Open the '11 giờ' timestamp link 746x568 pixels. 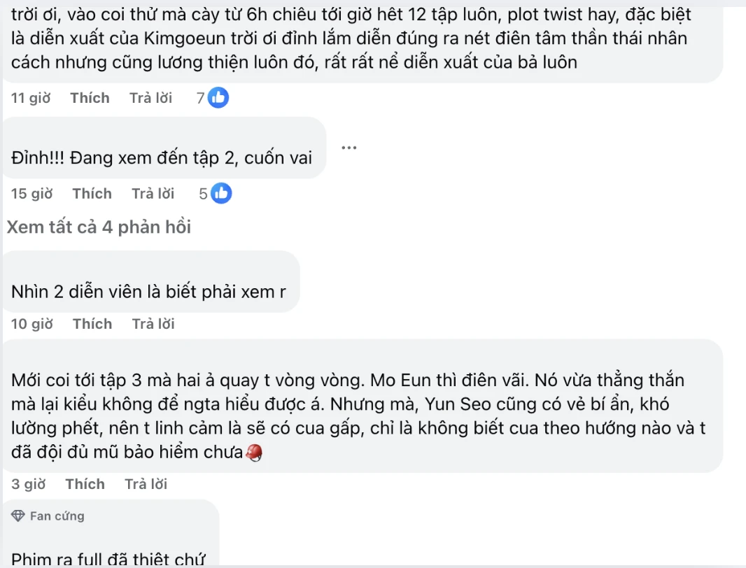(31, 98)
